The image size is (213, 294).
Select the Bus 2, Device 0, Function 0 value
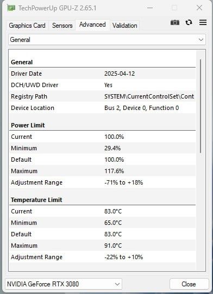coord(141,108)
